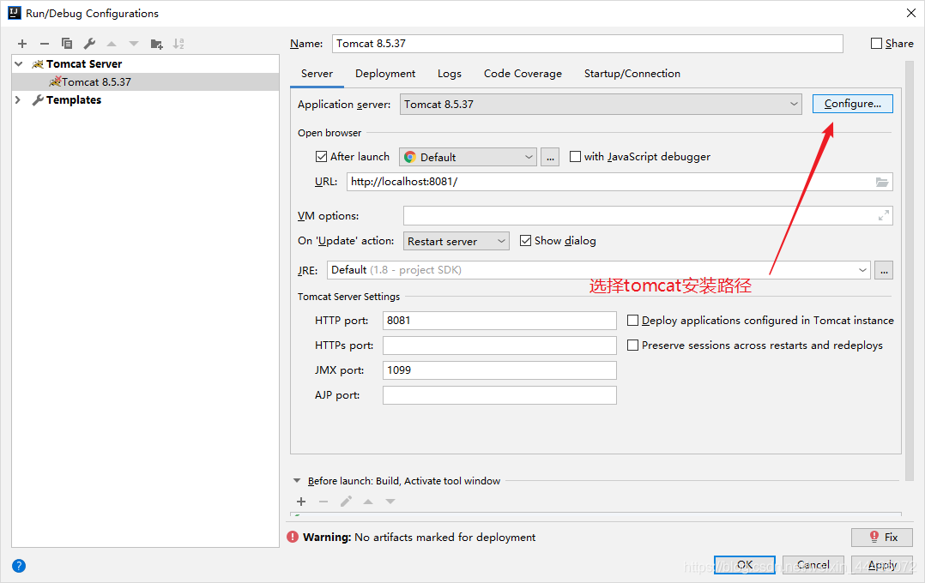Screen dimensions: 925x583
Task: Click the Name input field
Action: [x=588, y=44]
